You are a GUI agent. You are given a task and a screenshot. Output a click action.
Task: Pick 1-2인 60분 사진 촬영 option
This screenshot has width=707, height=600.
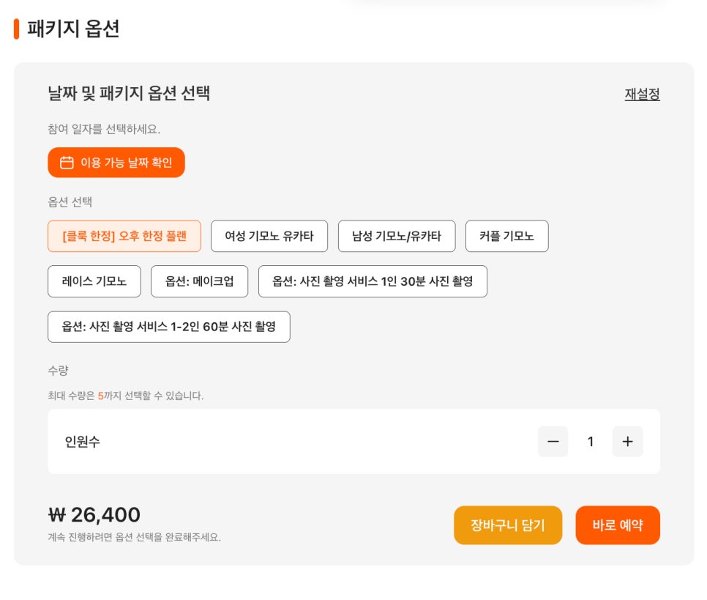[x=169, y=327]
